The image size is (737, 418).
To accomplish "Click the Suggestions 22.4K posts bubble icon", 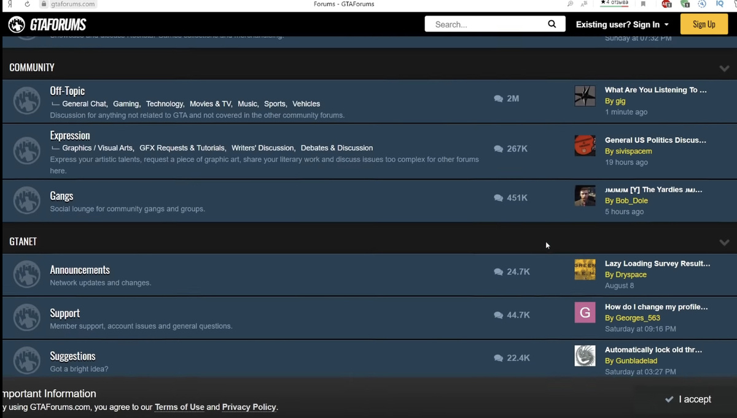I will coord(498,358).
